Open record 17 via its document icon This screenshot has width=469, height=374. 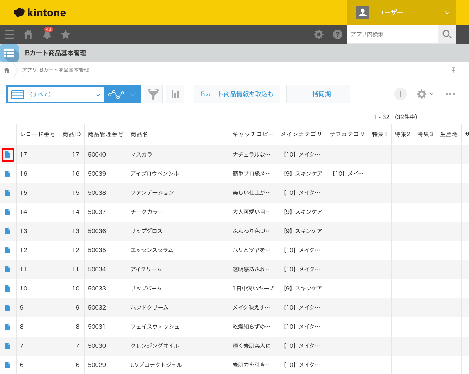8,155
